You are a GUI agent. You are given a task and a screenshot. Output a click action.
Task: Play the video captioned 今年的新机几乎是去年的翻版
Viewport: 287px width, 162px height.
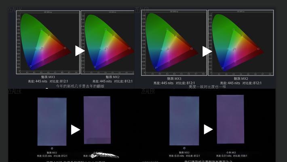coord(80,51)
